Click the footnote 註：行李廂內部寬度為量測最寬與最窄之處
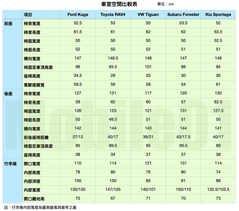239x211 pixels. pos(40,207)
